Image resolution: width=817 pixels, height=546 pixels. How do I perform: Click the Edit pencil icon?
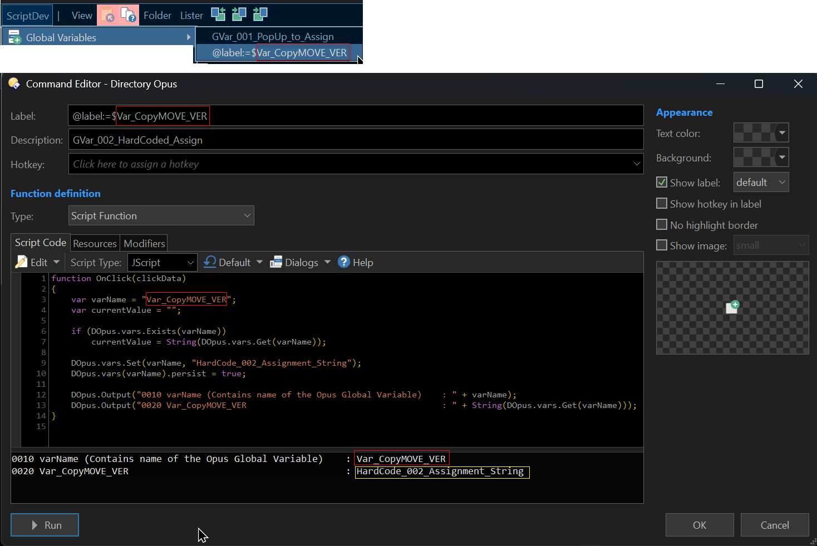coord(22,262)
